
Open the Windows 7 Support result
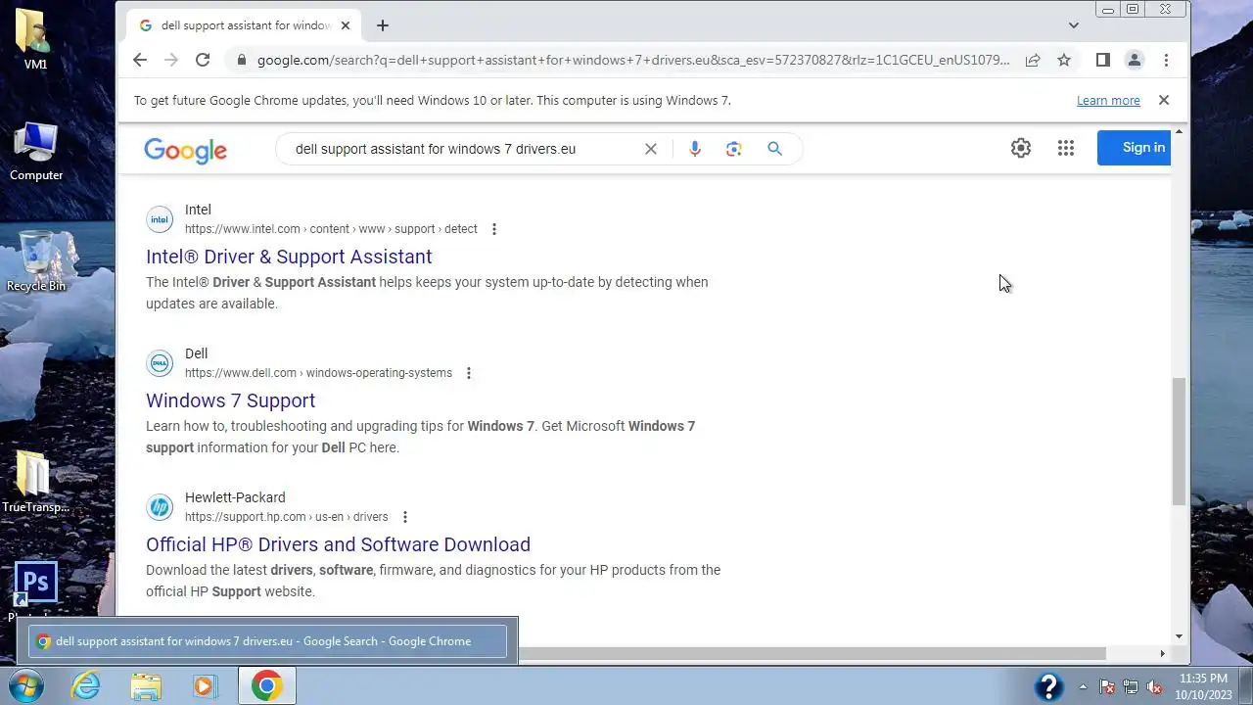(x=230, y=400)
